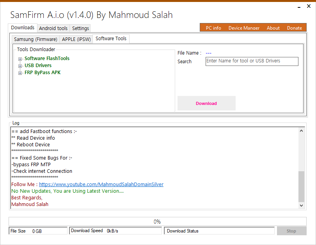
Task: Click the 0% download progress bar
Action: 157,222
